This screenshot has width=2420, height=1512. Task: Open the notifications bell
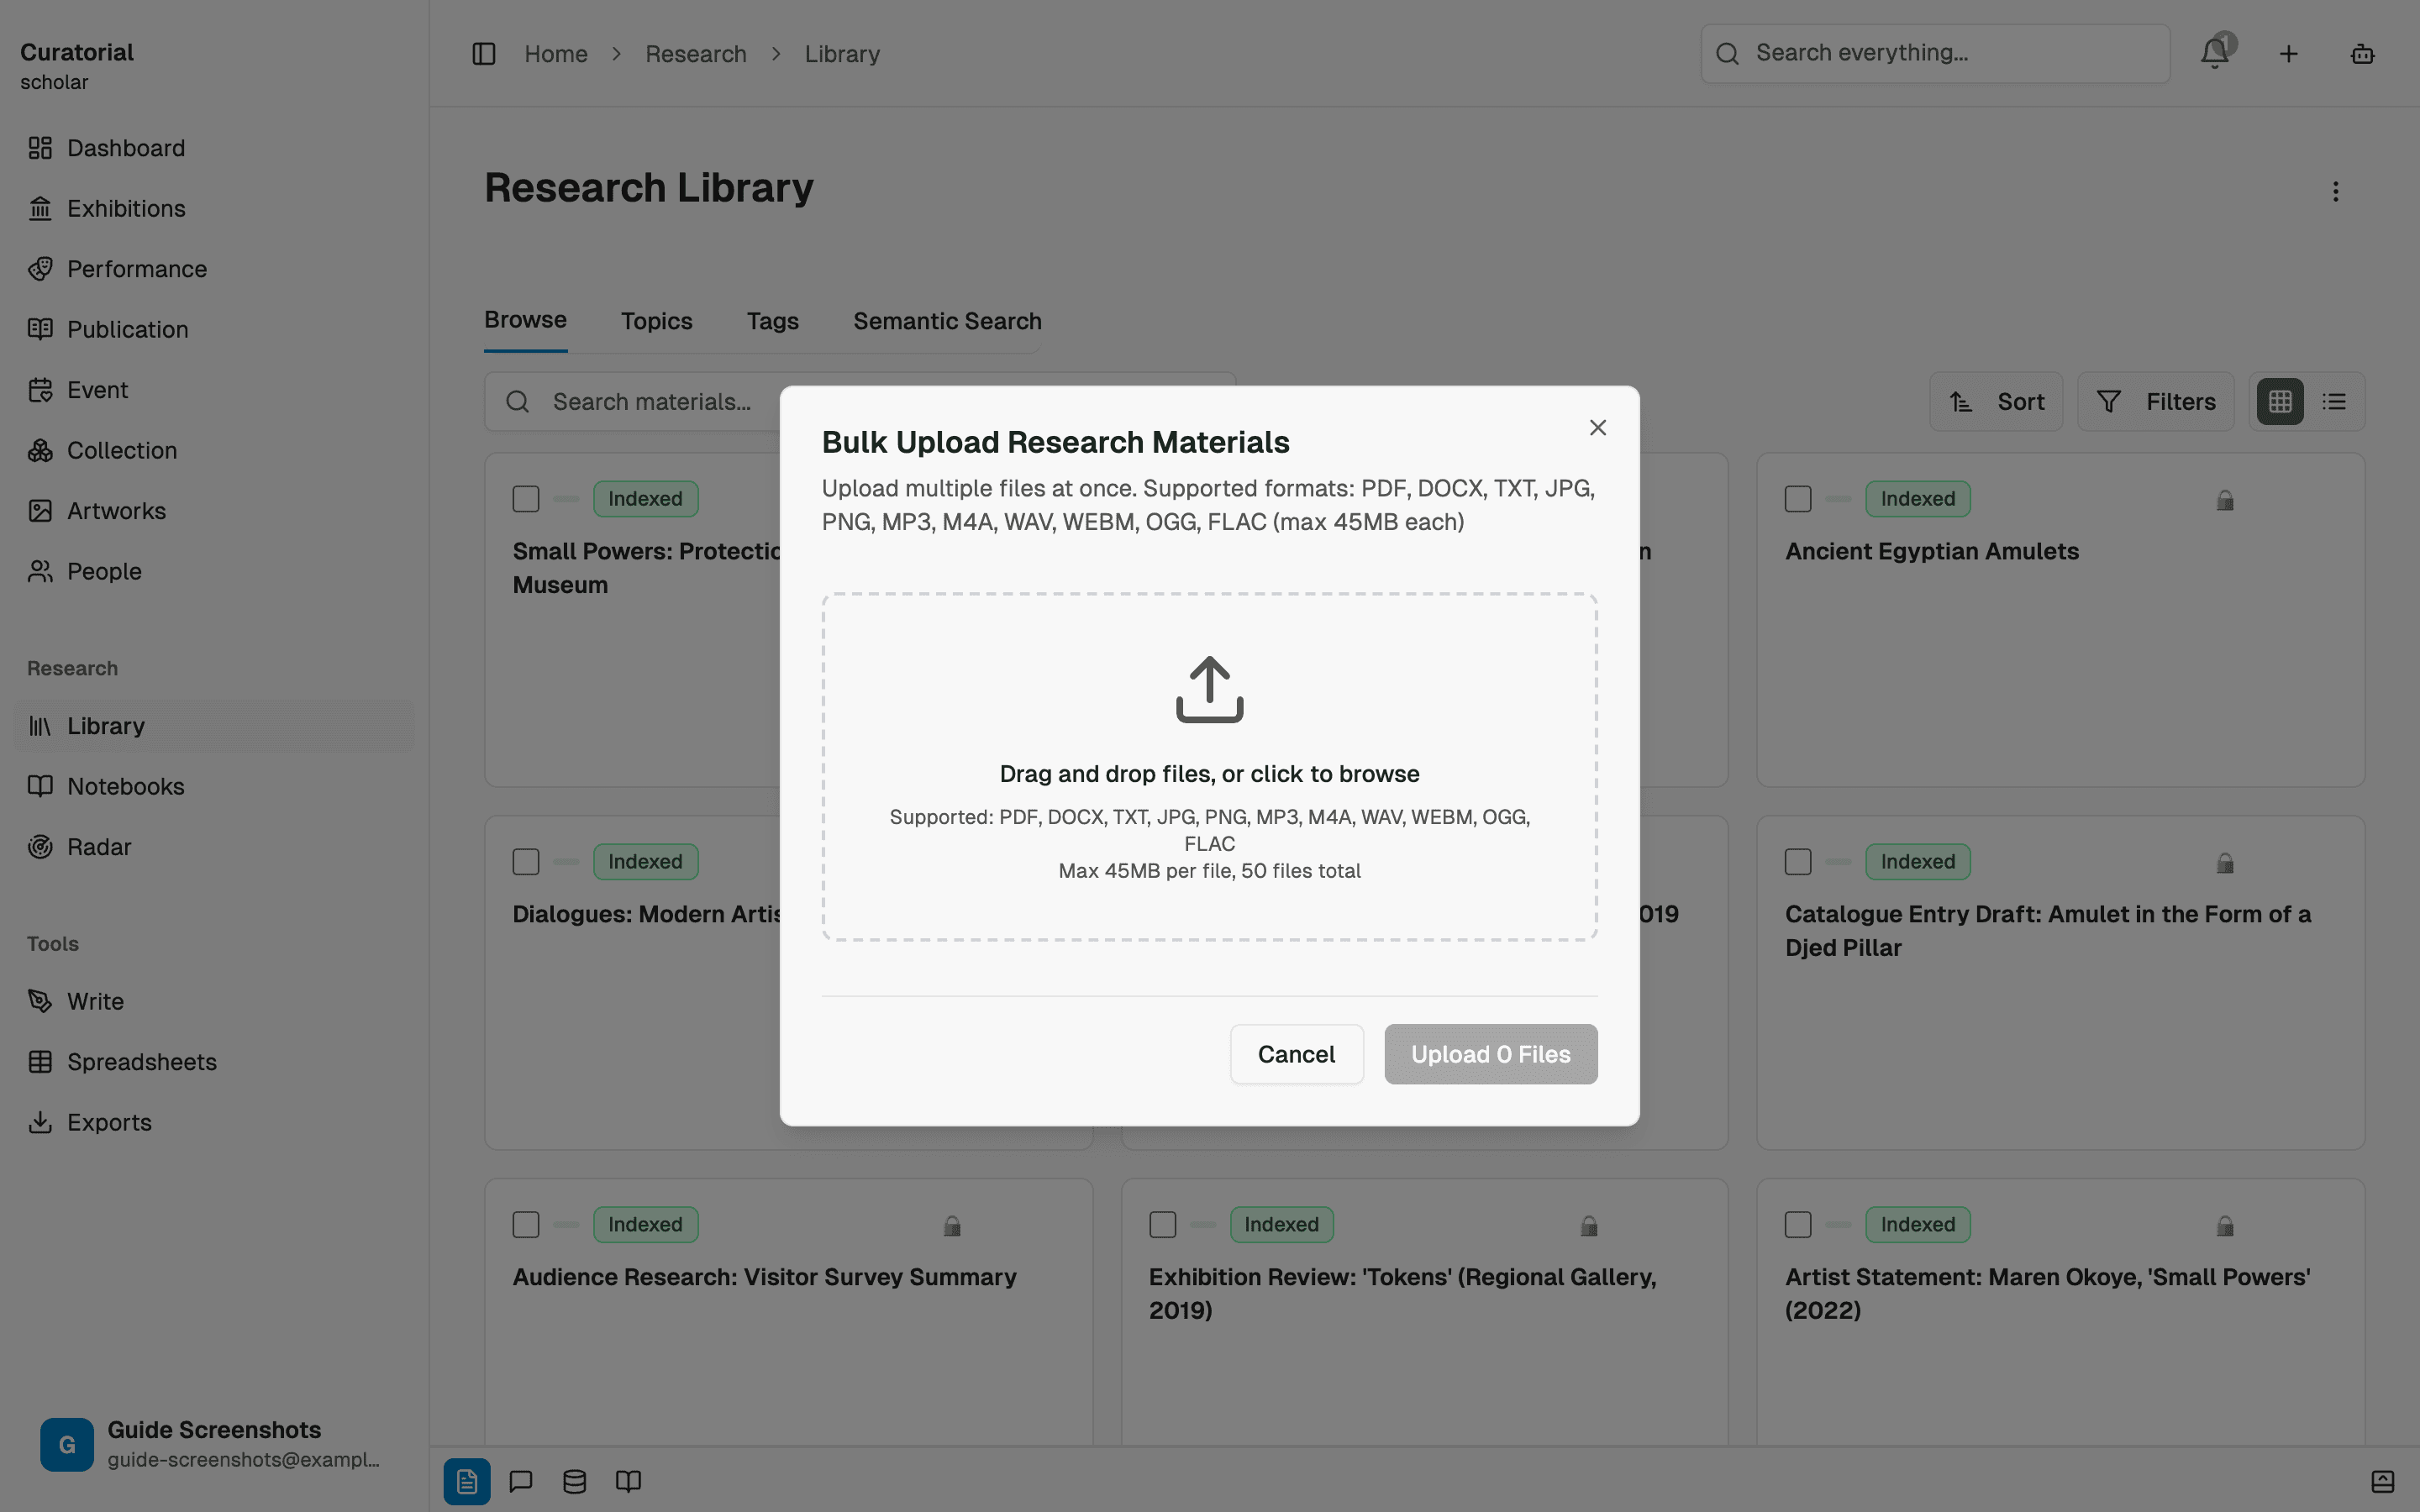(2215, 53)
